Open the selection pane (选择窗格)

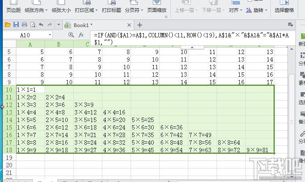point(284,7)
